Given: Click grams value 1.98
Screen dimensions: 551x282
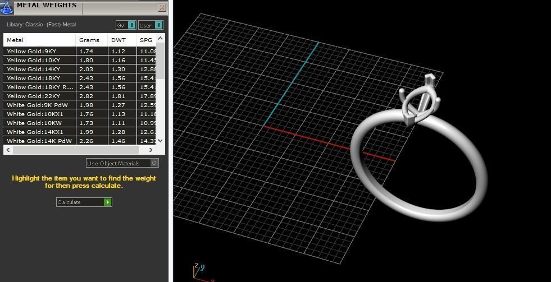Looking at the screenshot, I should tap(86, 105).
